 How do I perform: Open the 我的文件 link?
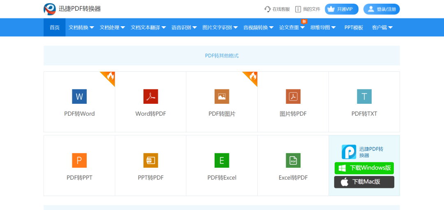(308, 9)
